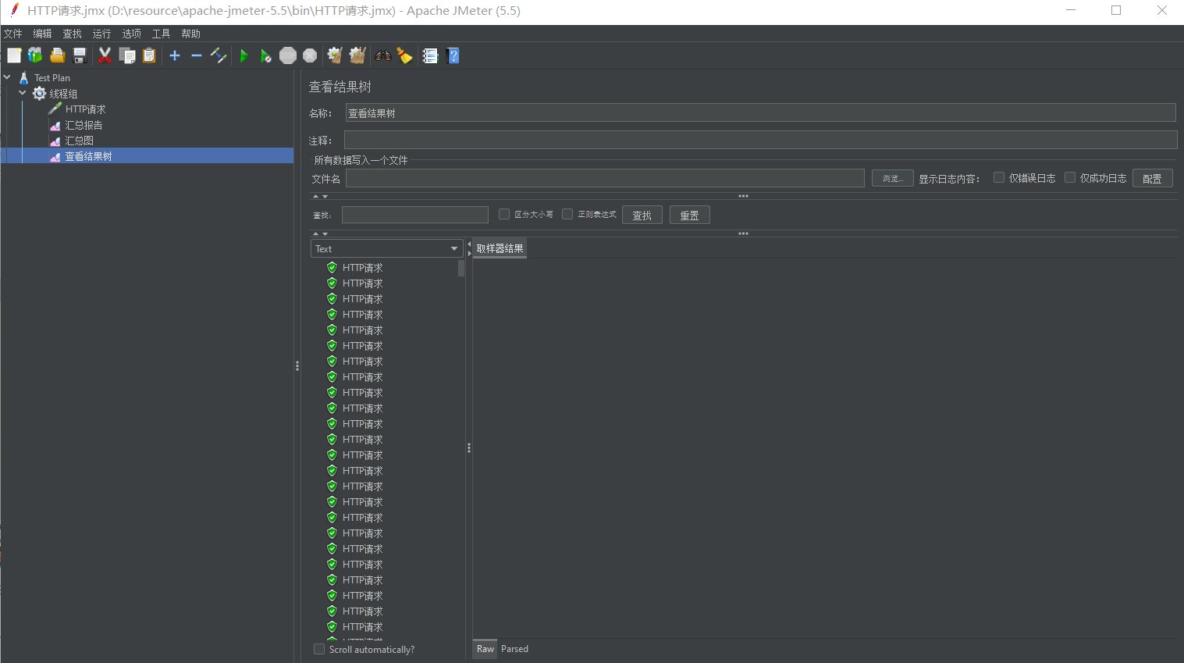
Task: Select 线程组 thread group node
Action: 63,94
